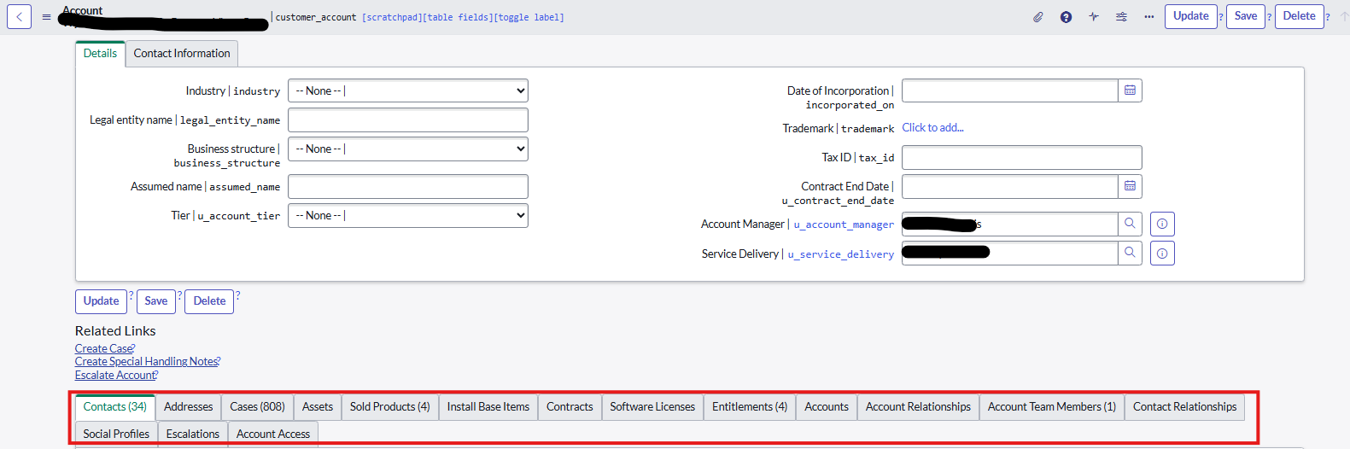Click the Save button below the form
This screenshot has height=449, width=1350.
156,301
